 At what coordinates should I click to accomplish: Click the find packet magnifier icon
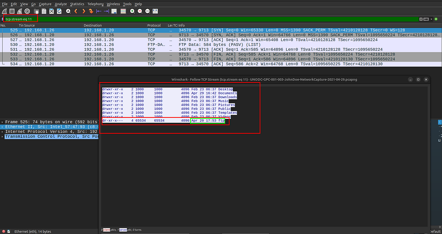tap(69, 11)
